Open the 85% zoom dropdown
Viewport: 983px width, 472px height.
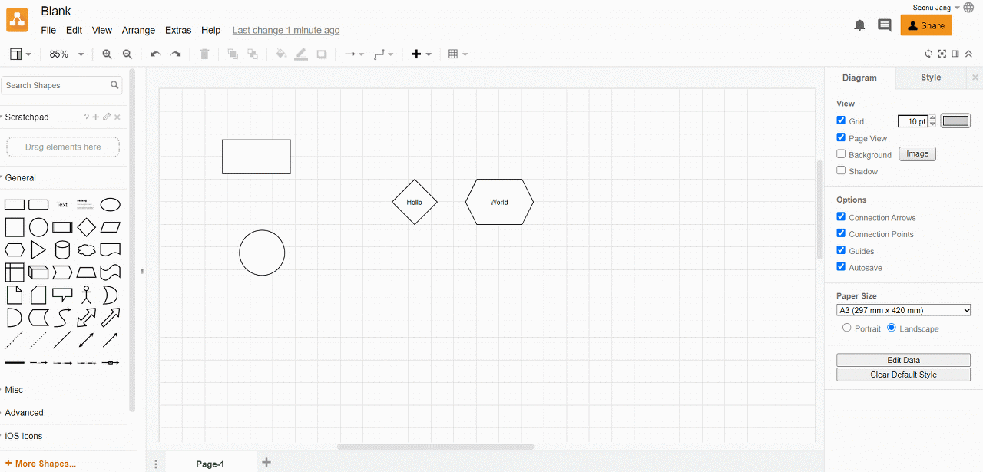(67, 54)
